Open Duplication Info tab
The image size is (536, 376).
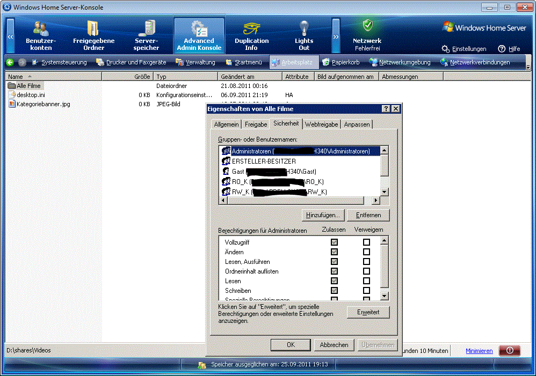[251, 35]
